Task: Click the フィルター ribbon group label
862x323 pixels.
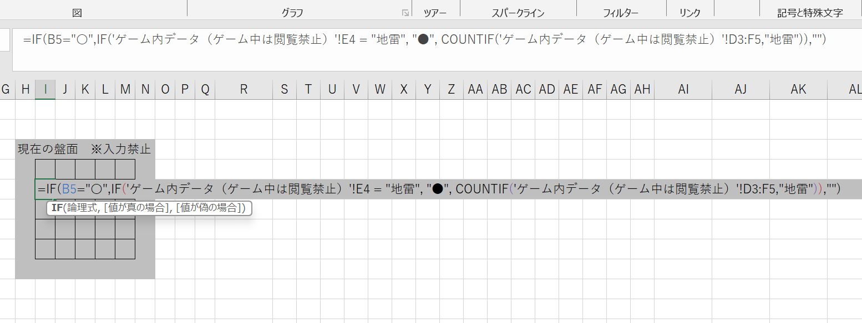Action: coord(621,13)
